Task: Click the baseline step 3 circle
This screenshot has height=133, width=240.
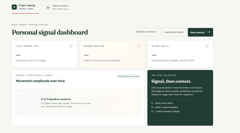Action: [36, 103]
